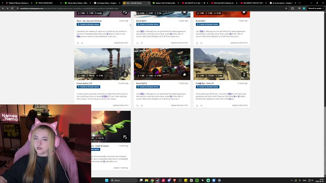This screenshot has height=183, width=326.
Task: Bookmark the Stunt - Sun, Sea and Chicanes job
Action: click(x=78, y=43)
